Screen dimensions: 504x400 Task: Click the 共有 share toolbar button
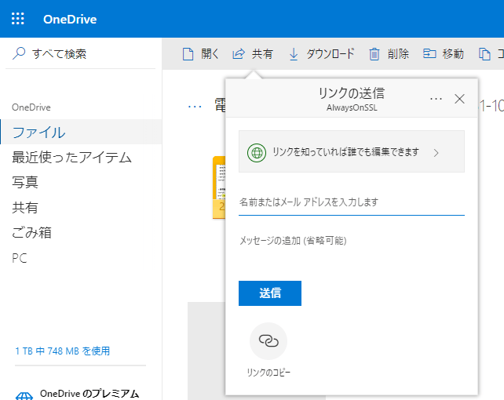tap(253, 53)
